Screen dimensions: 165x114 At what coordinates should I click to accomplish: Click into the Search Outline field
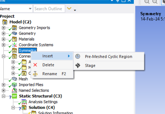pos(49,9)
